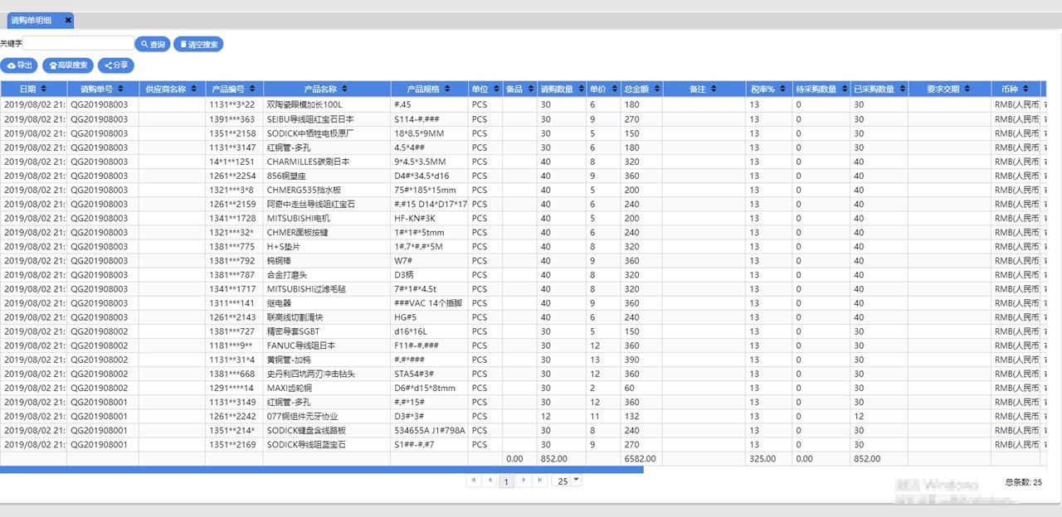Close the 请购单明细 tab
This screenshot has width=1062, height=517.
68,20
